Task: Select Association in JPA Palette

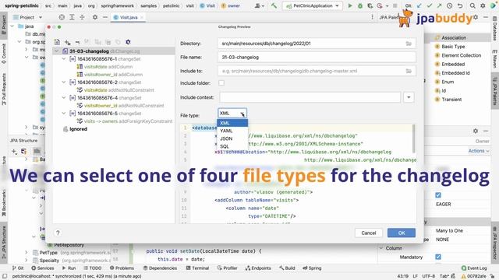Action: [x=454, y=37]
